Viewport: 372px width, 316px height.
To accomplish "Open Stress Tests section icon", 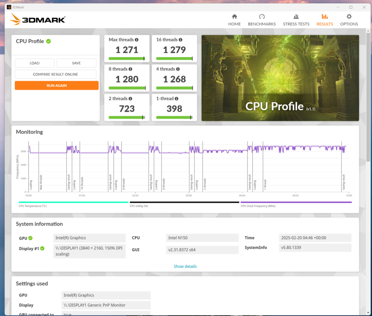I will click(296, 17).
